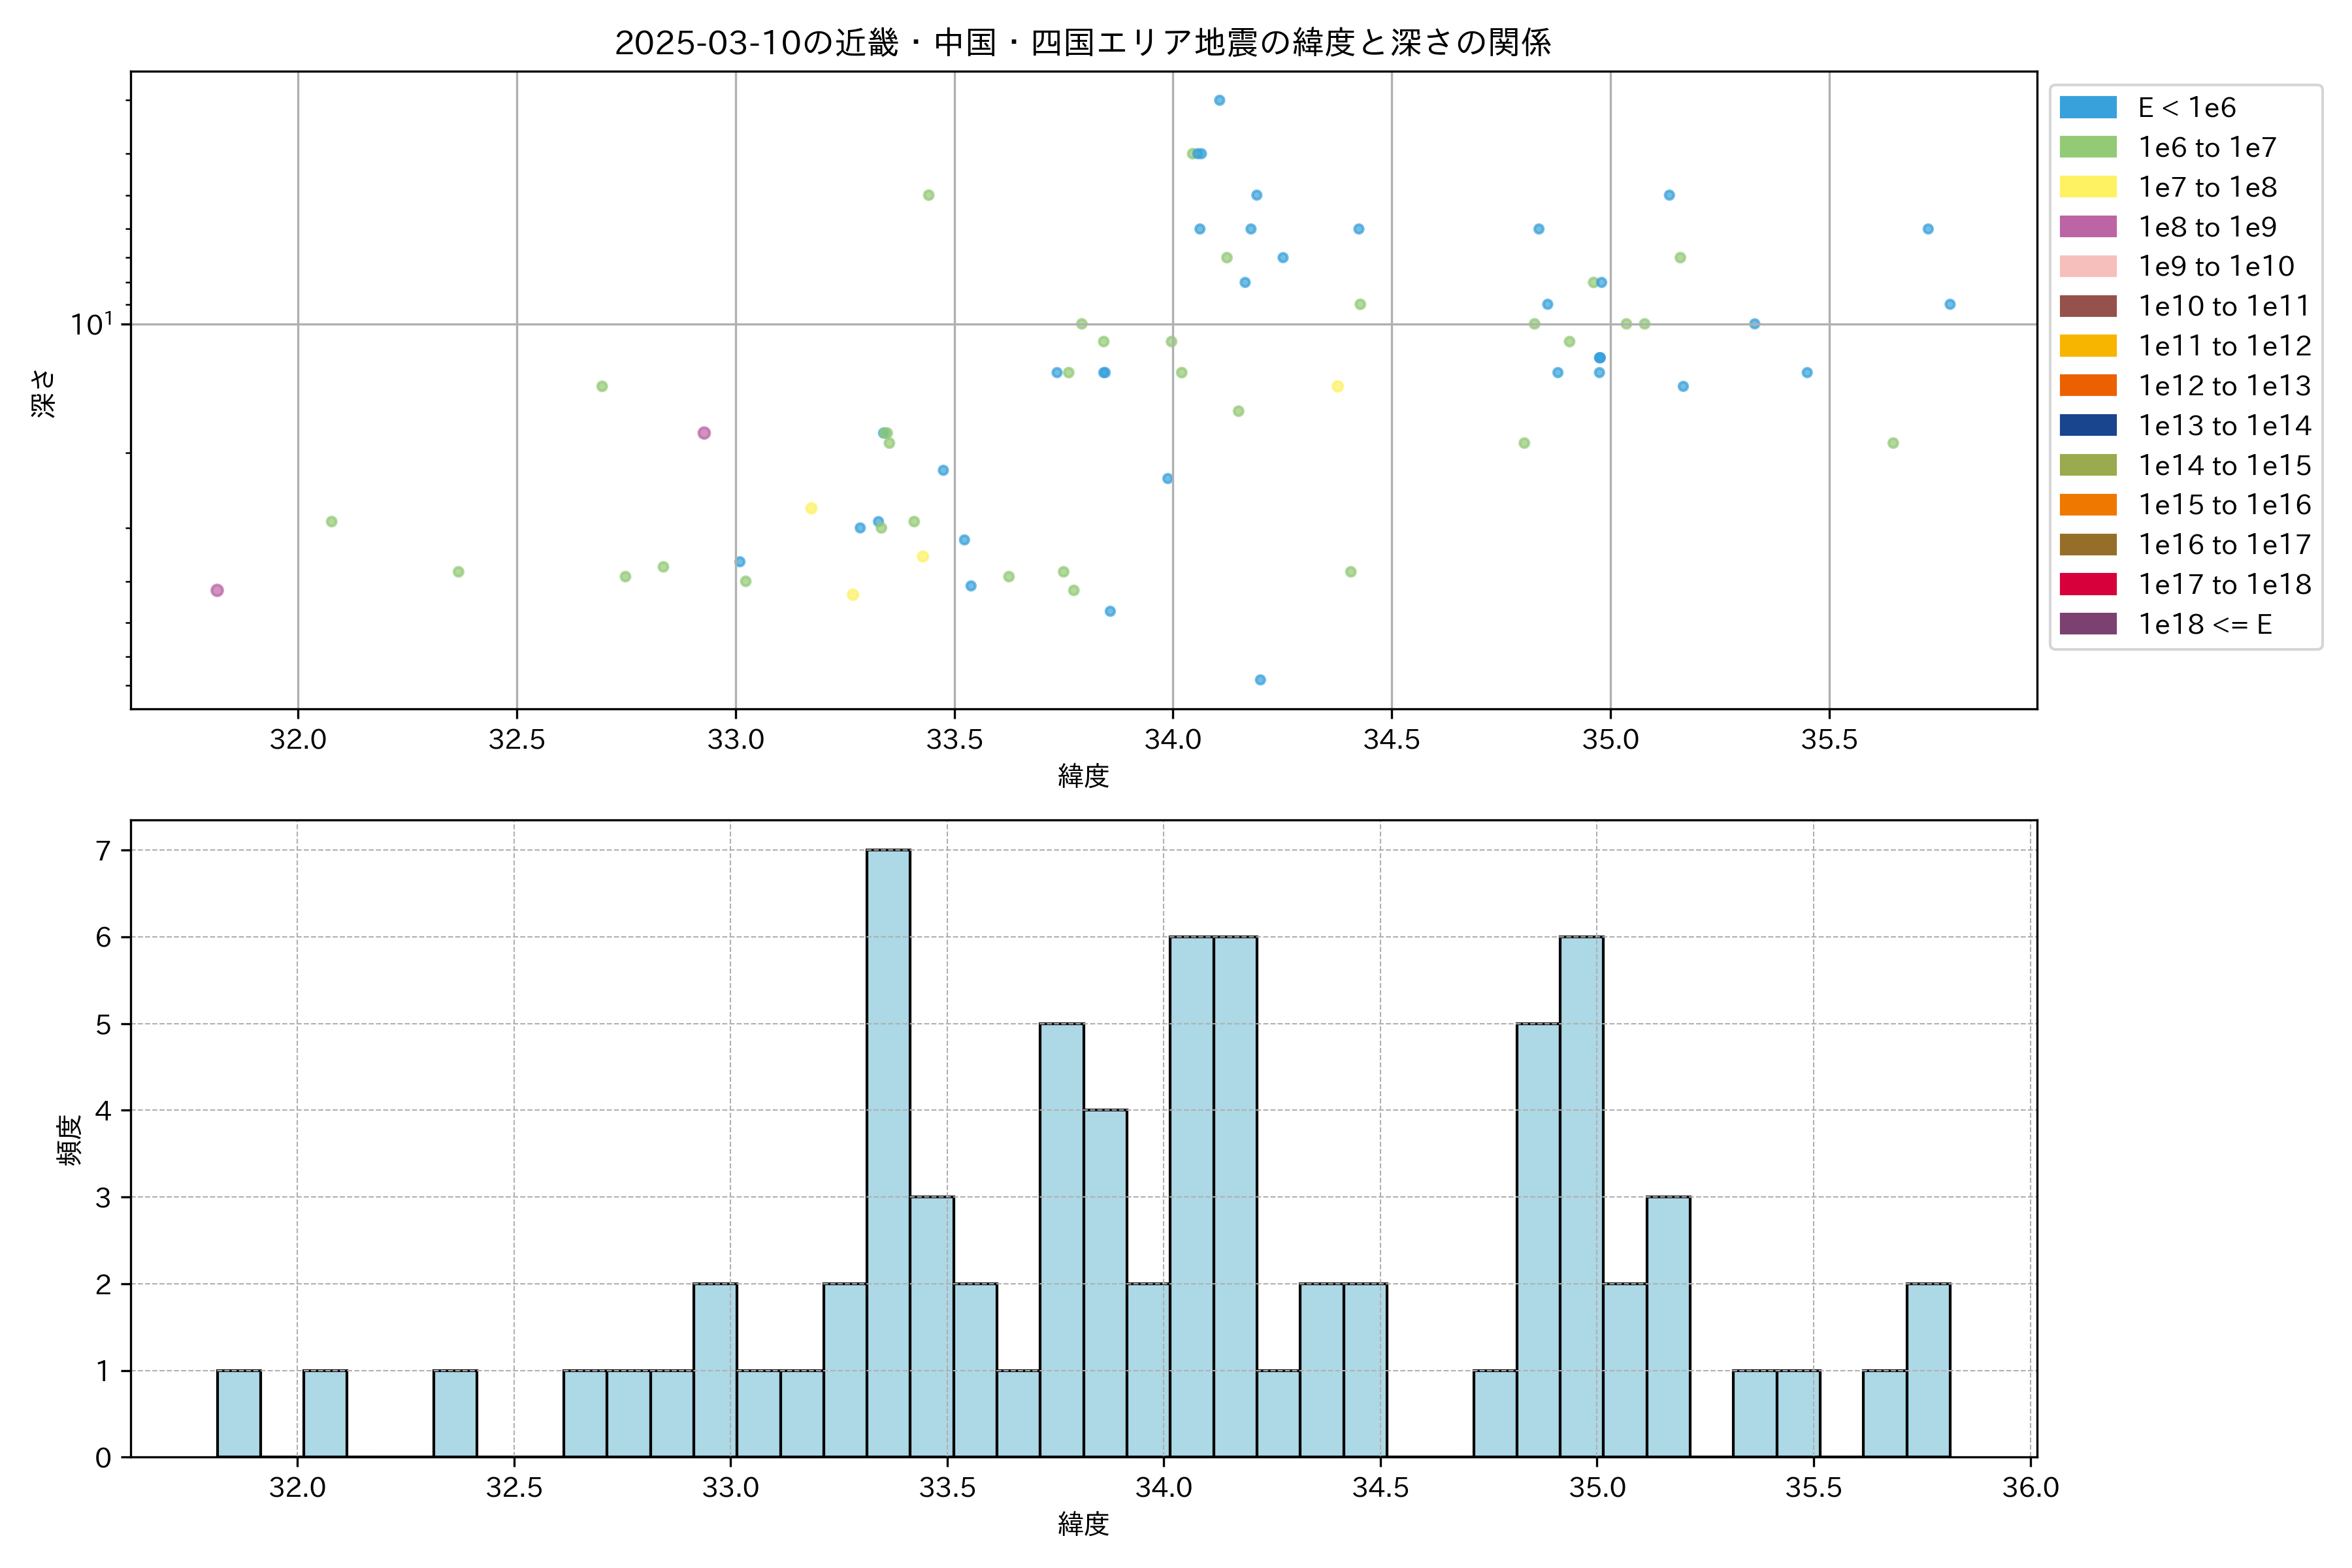Click the '10¹' tick label on depth axis

coord(92,323)
